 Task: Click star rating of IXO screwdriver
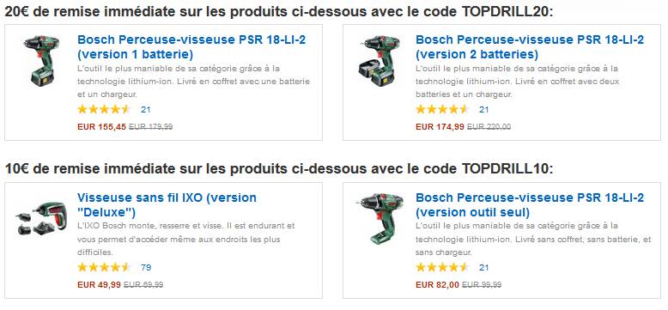click(104, 267)
